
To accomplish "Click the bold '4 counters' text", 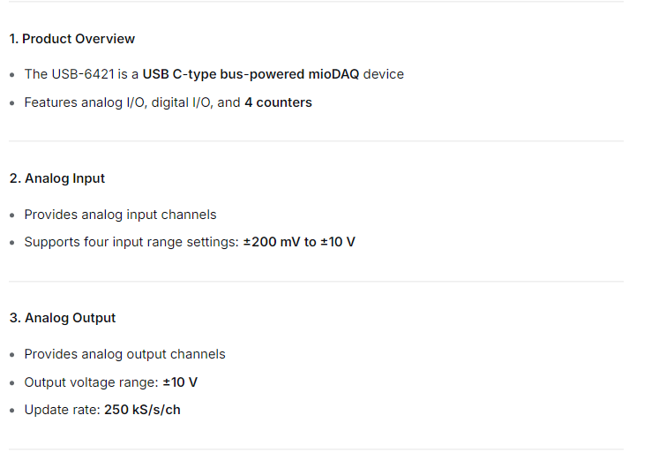I will 278,102.
